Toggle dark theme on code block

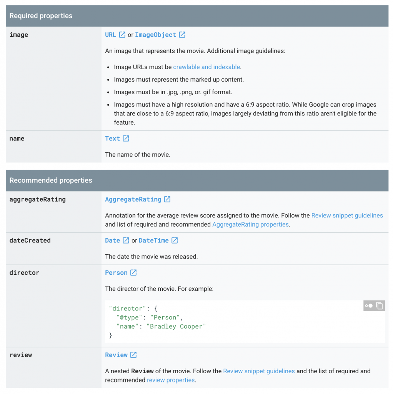369,306
